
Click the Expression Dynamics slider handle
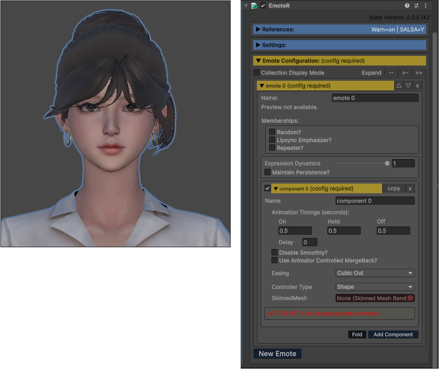pos(387,163)
